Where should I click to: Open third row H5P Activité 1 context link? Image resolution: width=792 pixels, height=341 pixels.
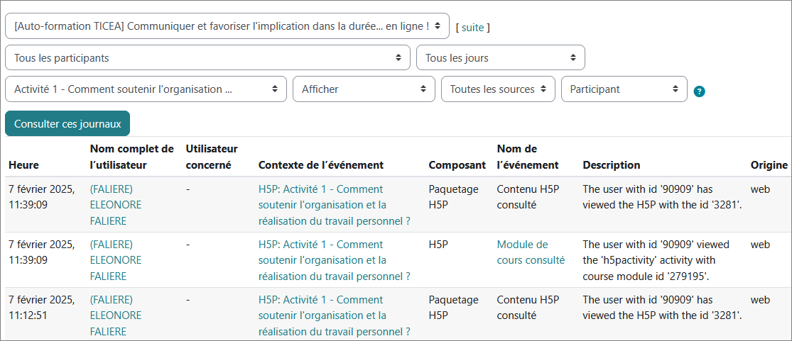[335, 315]
